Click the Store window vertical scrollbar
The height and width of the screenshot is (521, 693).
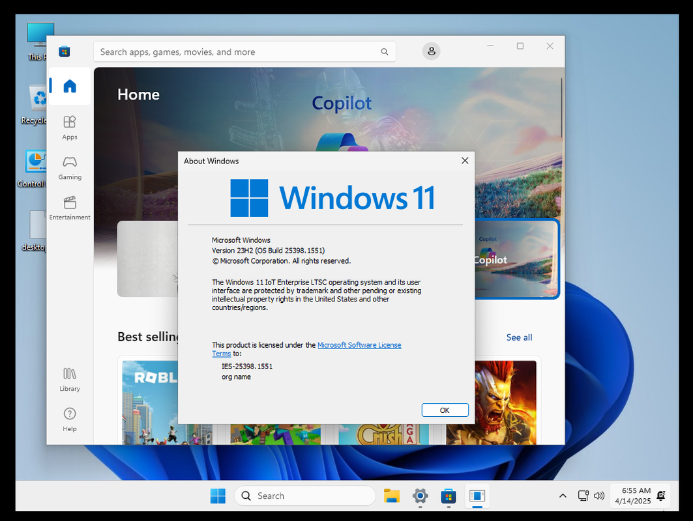point(561,108)
